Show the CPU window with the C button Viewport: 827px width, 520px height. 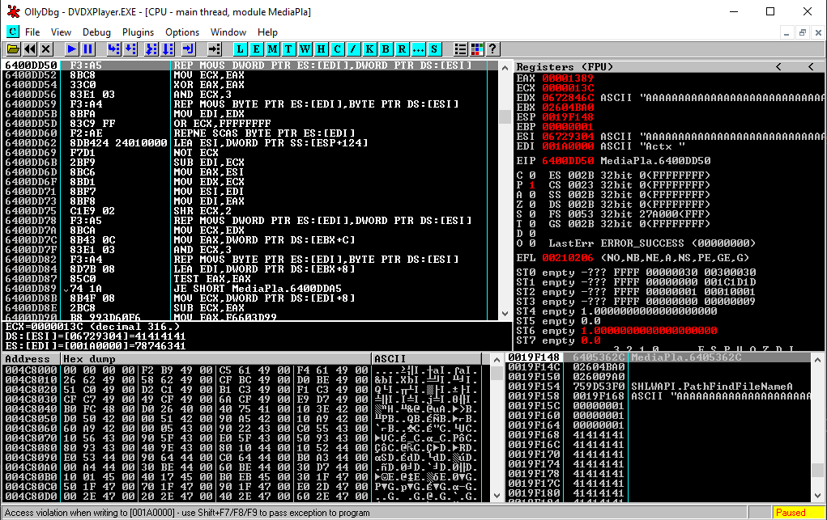(x=338, y=49)
